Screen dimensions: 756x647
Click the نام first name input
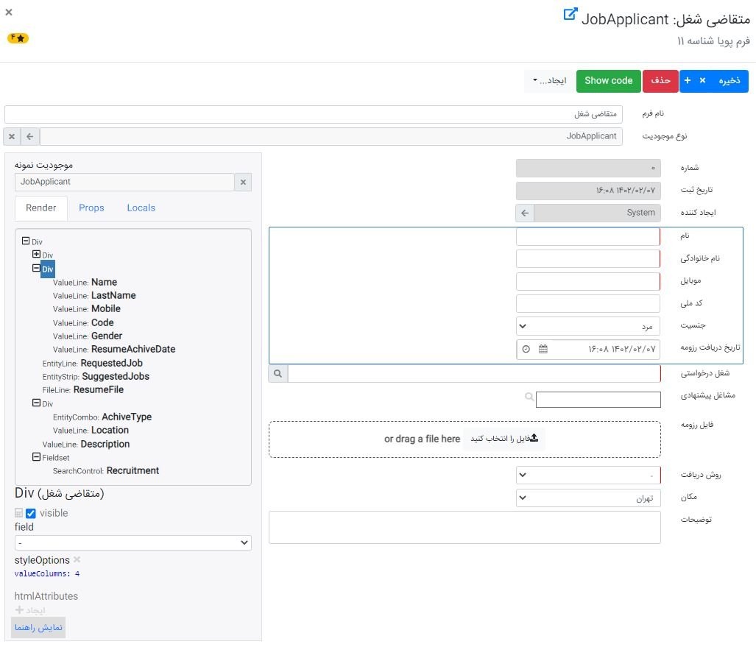(587, 237)
